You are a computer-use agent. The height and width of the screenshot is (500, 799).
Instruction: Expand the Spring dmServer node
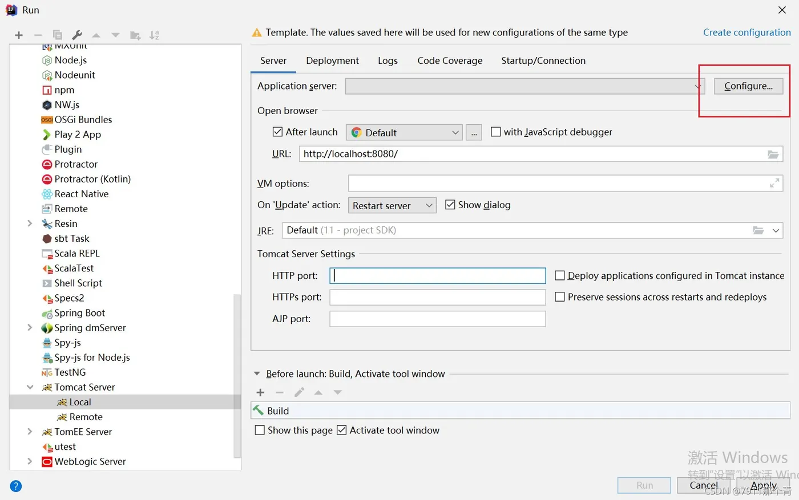[x=30, y=327]
